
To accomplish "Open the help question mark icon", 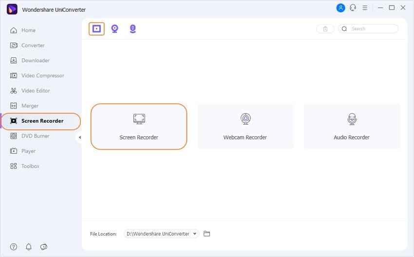I will tap(14, 247).
